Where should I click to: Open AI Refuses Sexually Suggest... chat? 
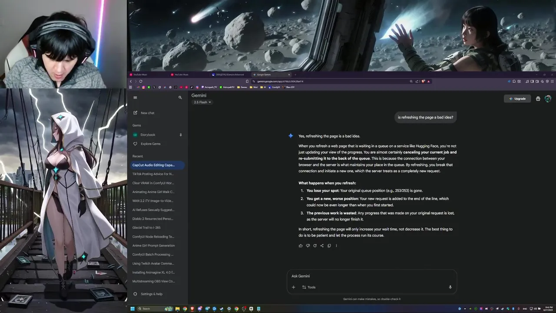pos(153,210)
